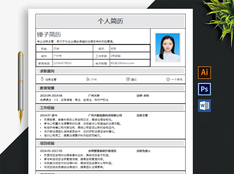234x174 pixels.
Task: Click the 锤子简历 name heading
Action: click(x=49, y=34)
